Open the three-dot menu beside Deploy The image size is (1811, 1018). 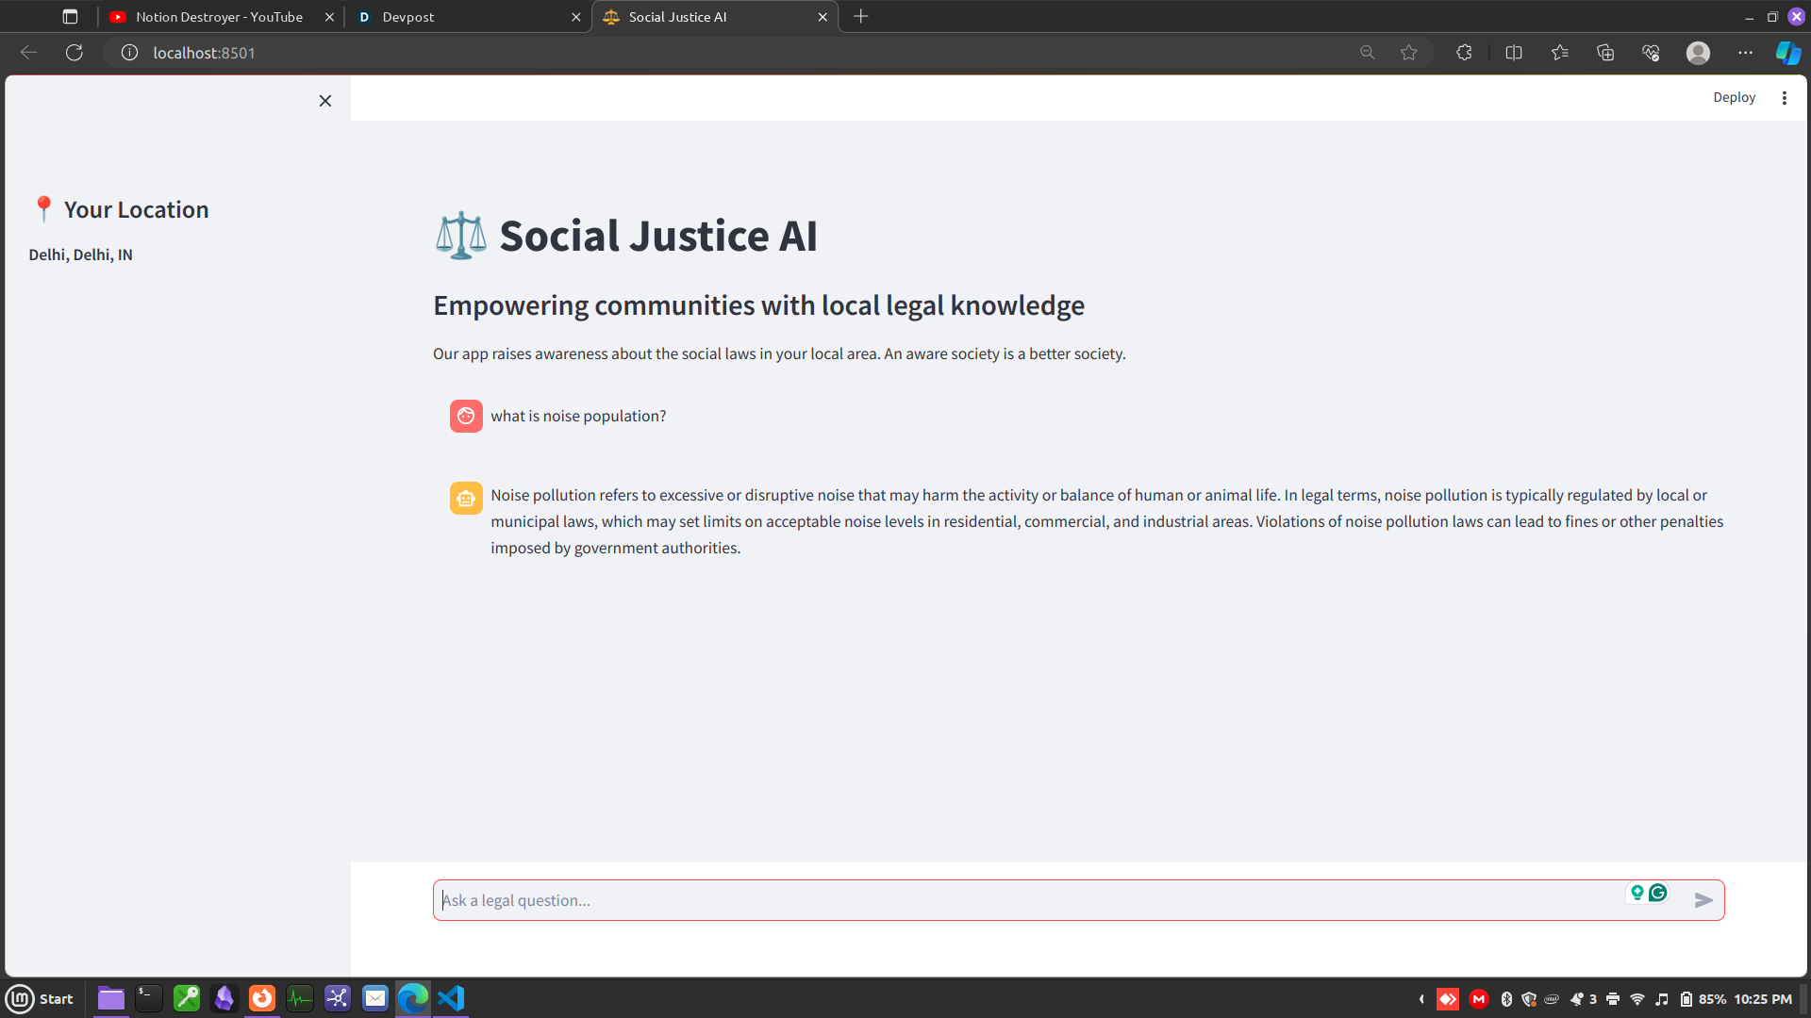[x=1785, y=97]
